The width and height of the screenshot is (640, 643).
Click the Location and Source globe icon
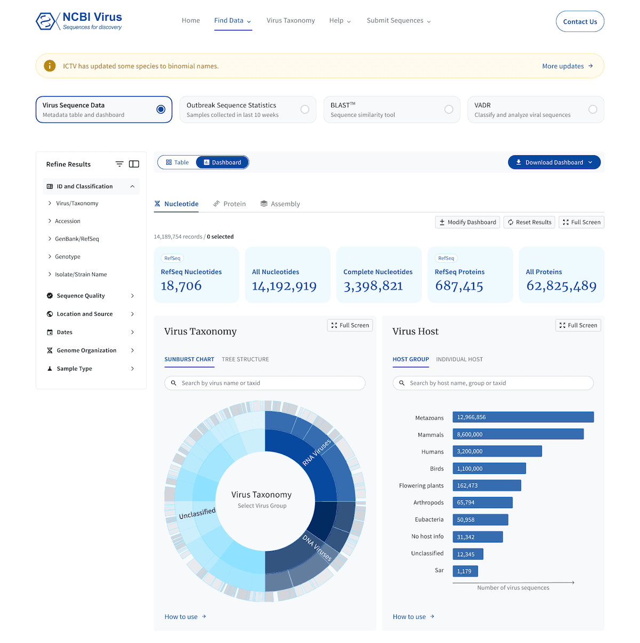click(50, 314)
